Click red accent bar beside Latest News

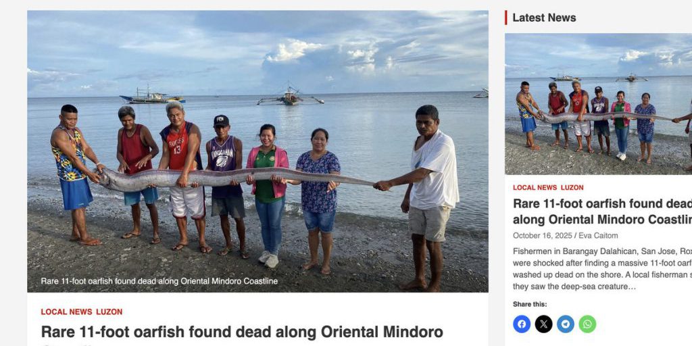[x=505, y=18]
